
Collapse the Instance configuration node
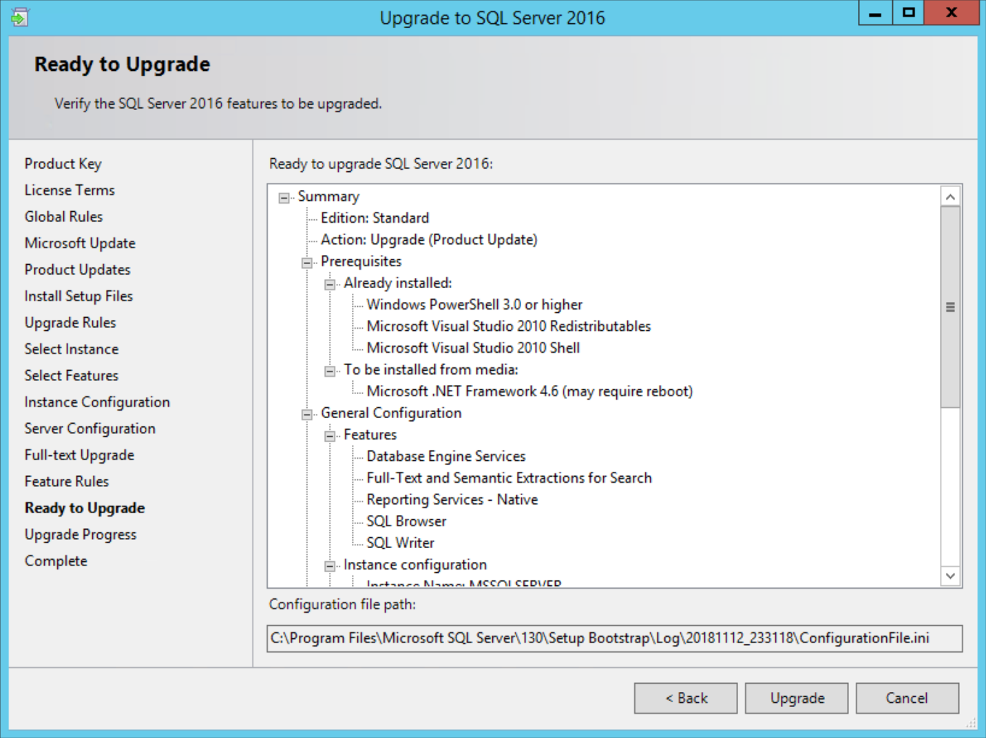pos(330,566)
